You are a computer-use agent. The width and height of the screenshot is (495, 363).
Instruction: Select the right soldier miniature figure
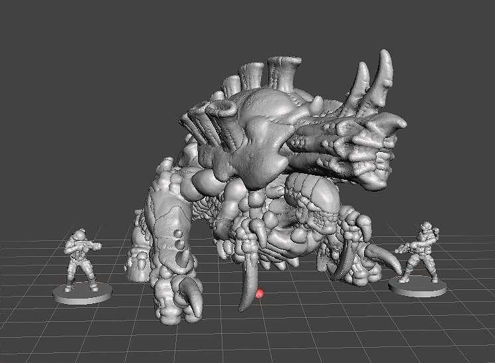(419, 252)
